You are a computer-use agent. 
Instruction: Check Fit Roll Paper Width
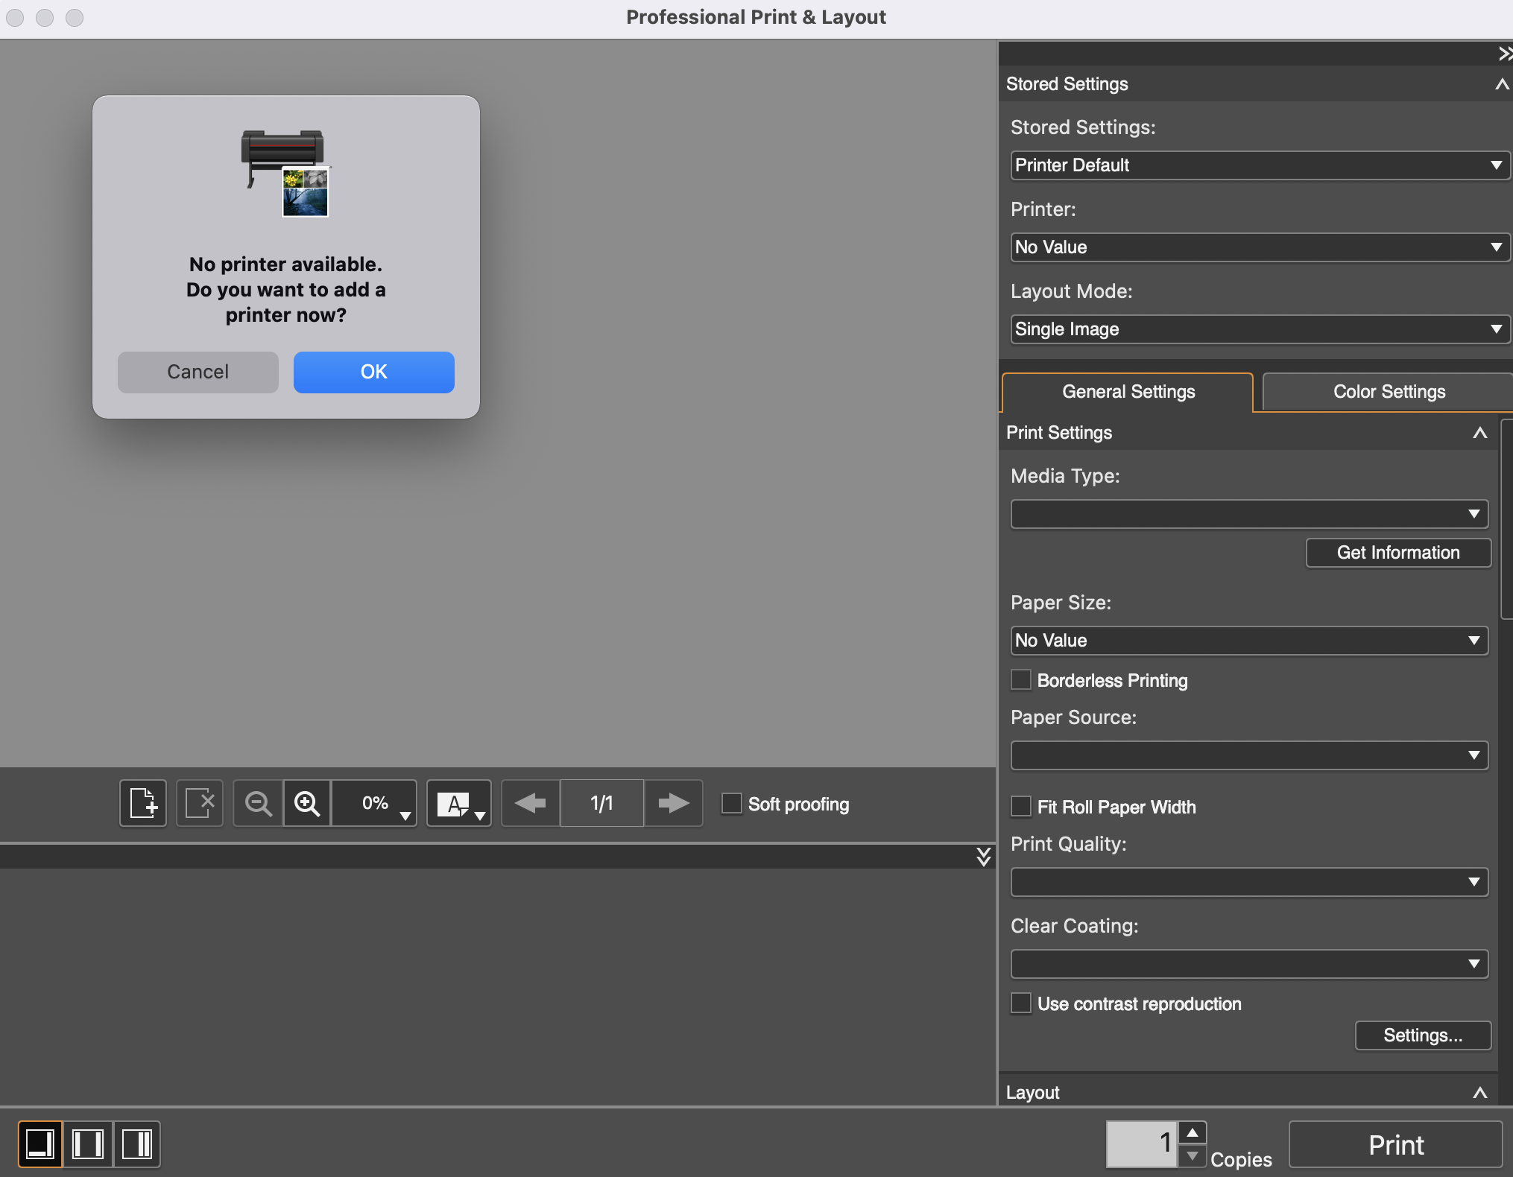(1021, 806)
